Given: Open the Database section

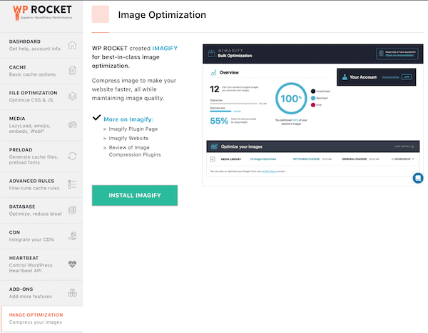Looking at the screenshot, I should coord(42,210).
